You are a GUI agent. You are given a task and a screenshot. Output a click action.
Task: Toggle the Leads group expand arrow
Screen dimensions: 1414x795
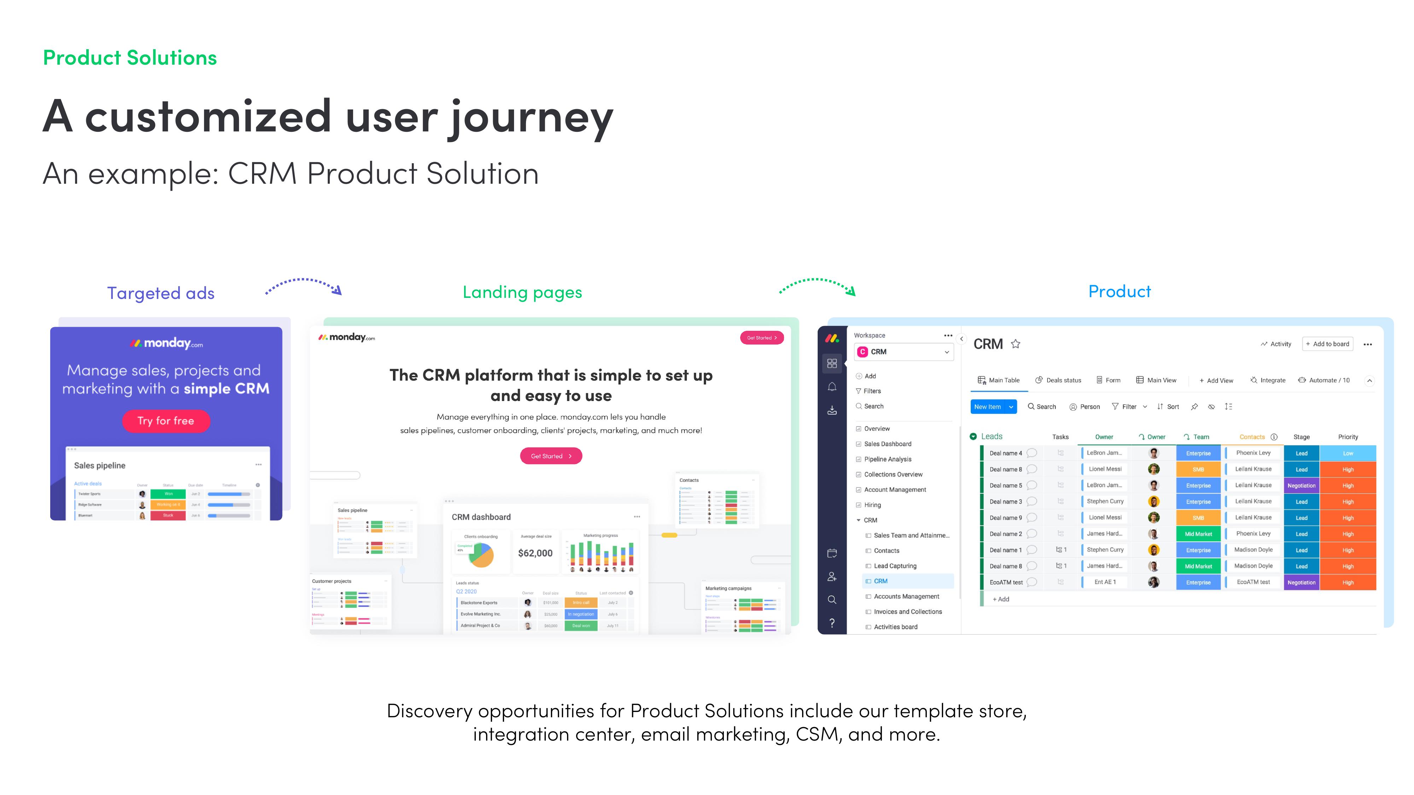tap(973, 437)
